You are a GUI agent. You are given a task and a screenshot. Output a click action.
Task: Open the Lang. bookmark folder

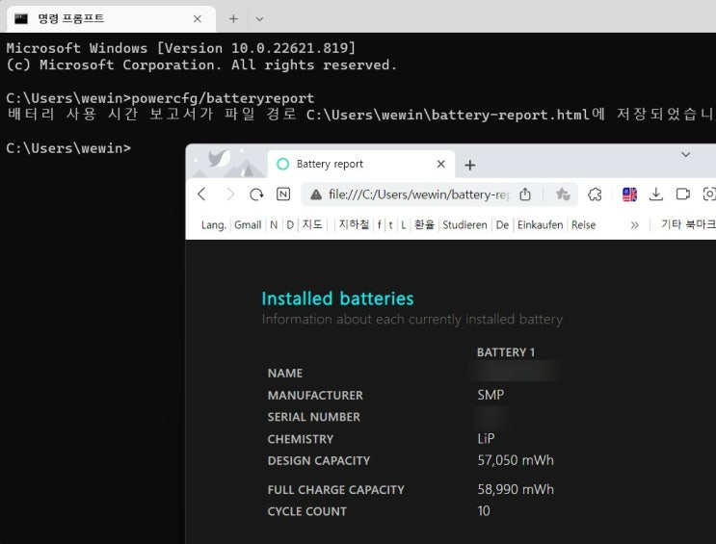[214, 224]
